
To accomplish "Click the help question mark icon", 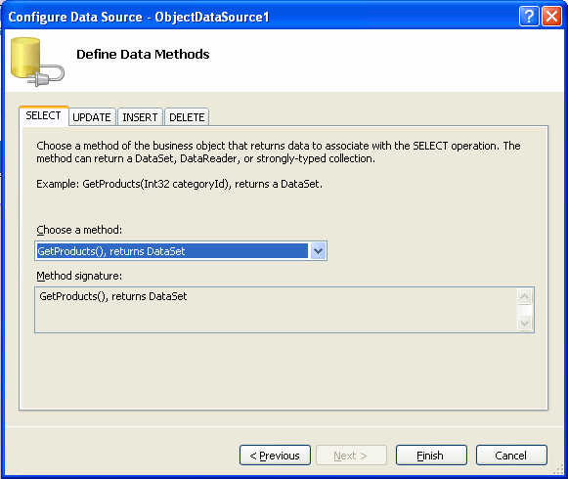I will point(529,17).
